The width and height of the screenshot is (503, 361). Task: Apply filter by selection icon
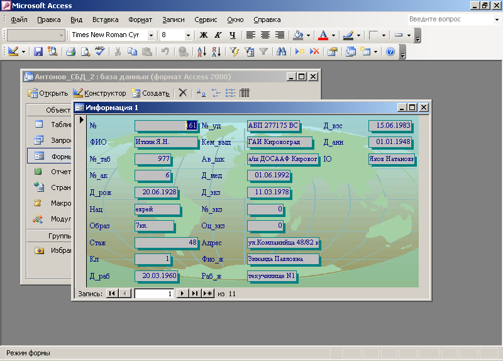[235, 52]
